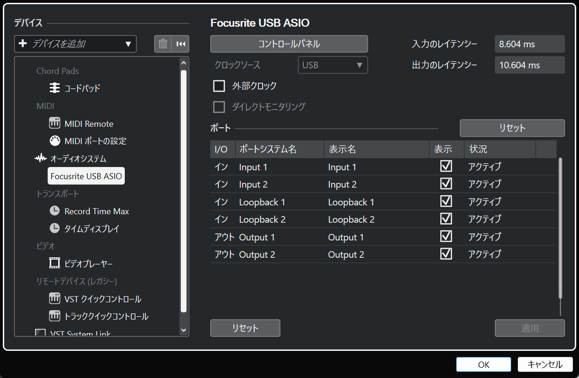Click the 入力のレイテンシー value 8.604 ms

click(x=530, y=44)
